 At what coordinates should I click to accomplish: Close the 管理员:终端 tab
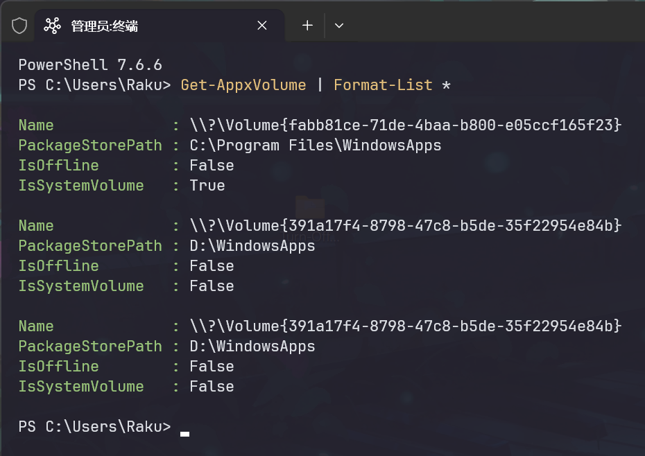pos(262,26)
